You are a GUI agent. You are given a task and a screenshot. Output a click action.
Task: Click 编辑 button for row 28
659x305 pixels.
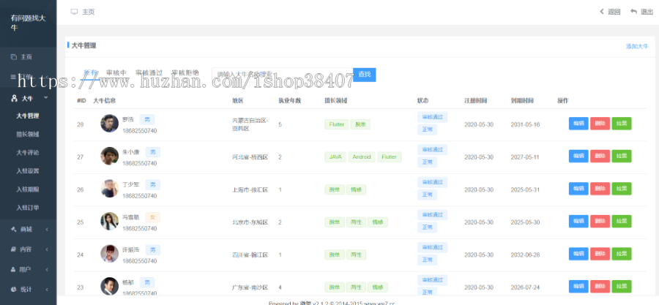click(x=578, y=124)
